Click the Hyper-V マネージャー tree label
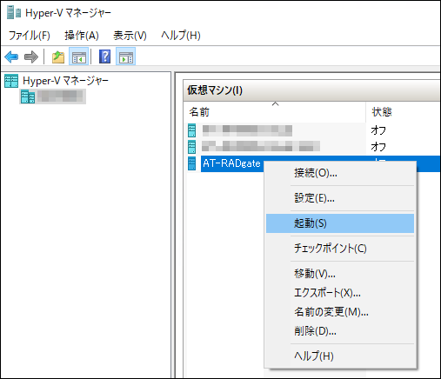Screen dimensions: 441x379 pyautogui.click(x=65, y=81)
